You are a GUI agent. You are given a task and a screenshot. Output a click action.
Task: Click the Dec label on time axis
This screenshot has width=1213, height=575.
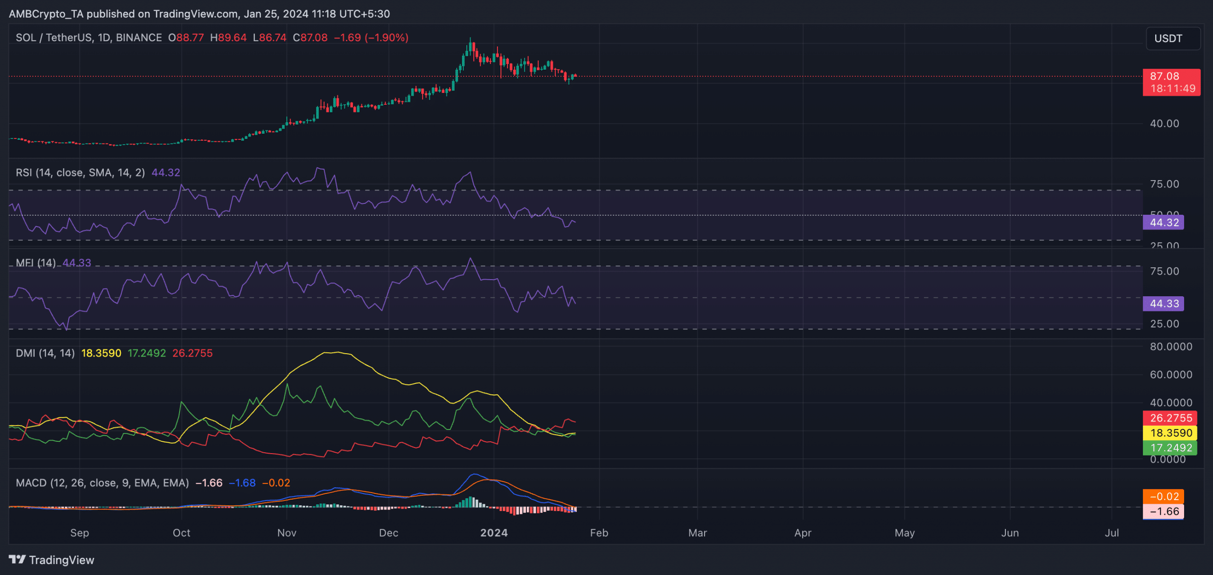click(x=389, y=533)
